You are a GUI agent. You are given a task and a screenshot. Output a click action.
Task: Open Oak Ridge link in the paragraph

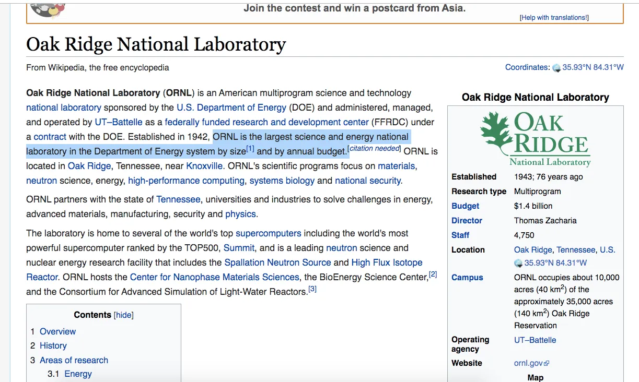click(89, 166)
